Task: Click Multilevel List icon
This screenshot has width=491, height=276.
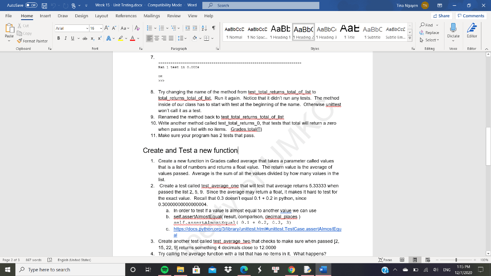Action: 174,28
